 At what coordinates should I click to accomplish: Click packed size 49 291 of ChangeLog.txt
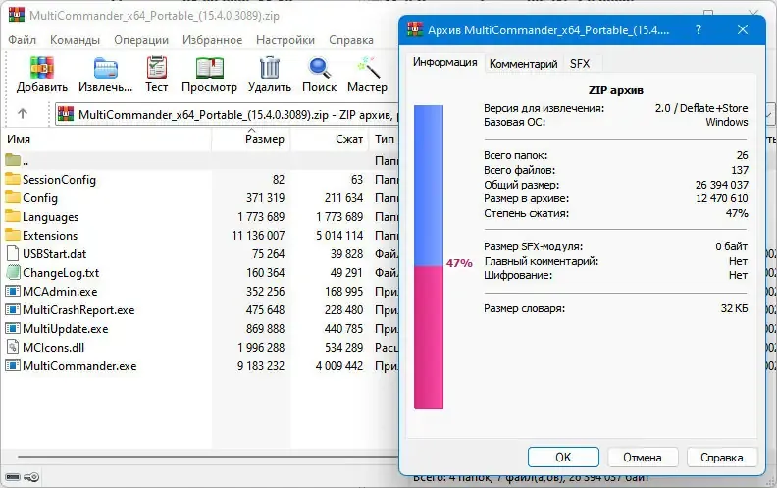coord(346,273)
